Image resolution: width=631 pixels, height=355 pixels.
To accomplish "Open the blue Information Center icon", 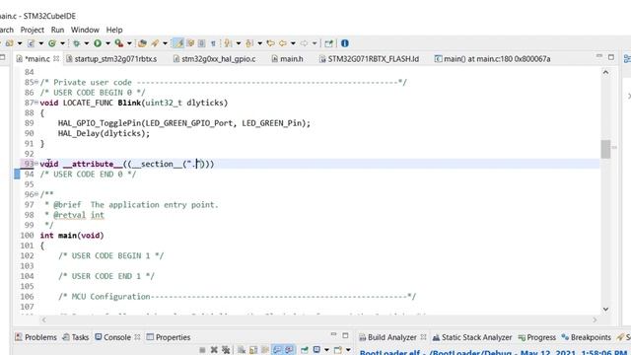I will 344,43.
